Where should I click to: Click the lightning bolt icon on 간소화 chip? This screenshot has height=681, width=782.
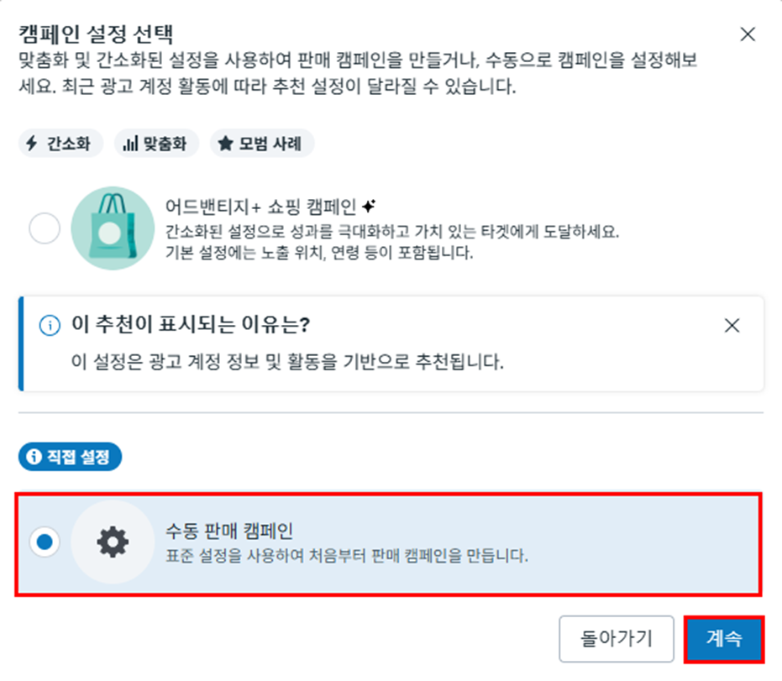click(x=32, y=143)
